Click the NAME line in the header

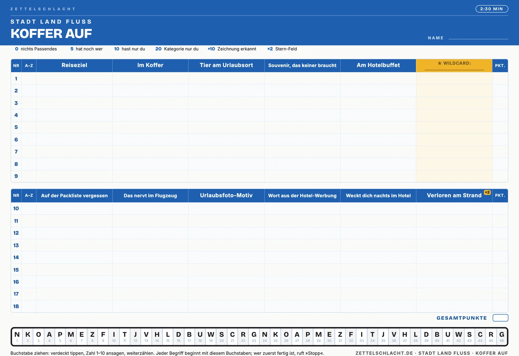click(478, 38)
